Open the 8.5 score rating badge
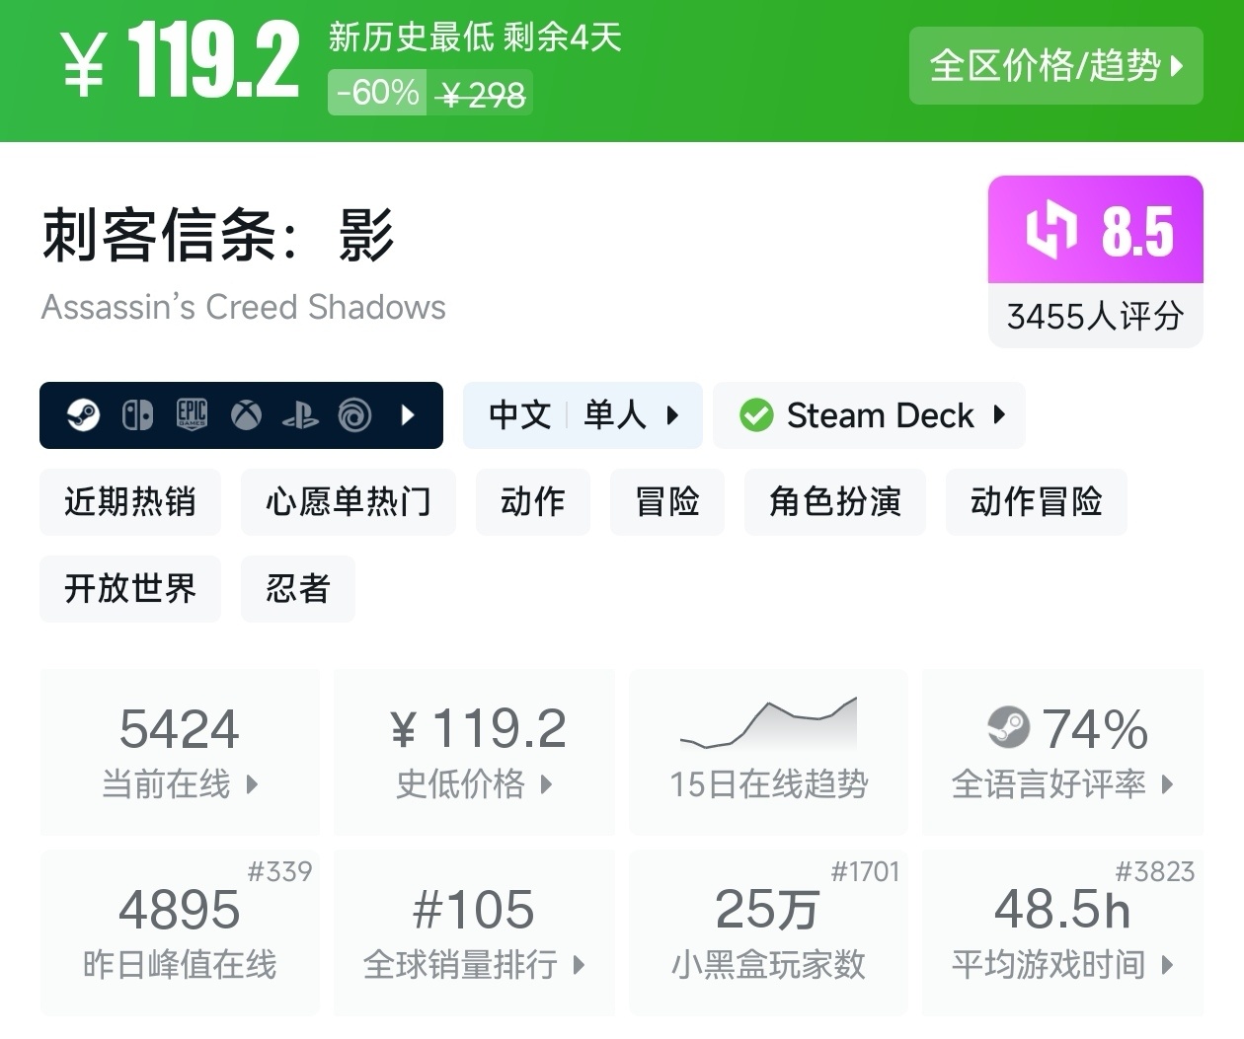Image resolution: width=1244 pixels, height=1039 pixels. click(x=1095, y=261)
